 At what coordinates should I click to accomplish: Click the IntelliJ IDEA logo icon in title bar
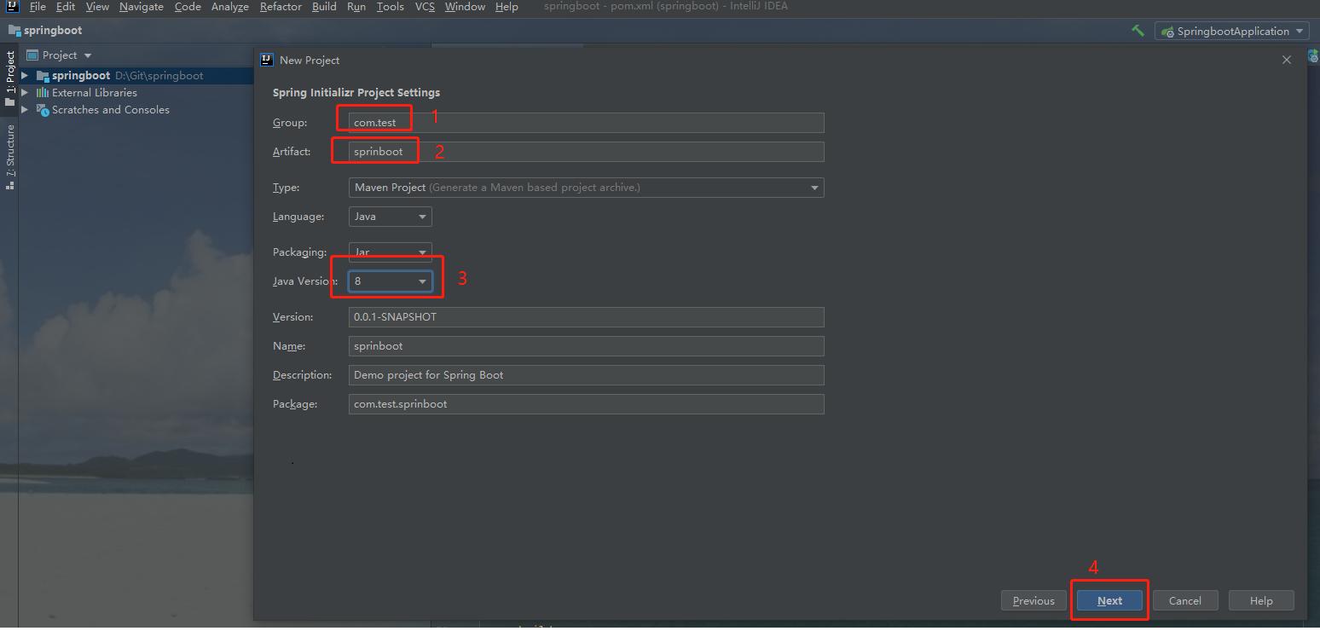[x=13, y=7]
